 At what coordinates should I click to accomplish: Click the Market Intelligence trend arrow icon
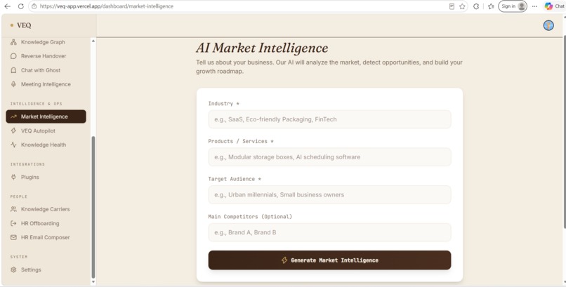click(13, 116)
